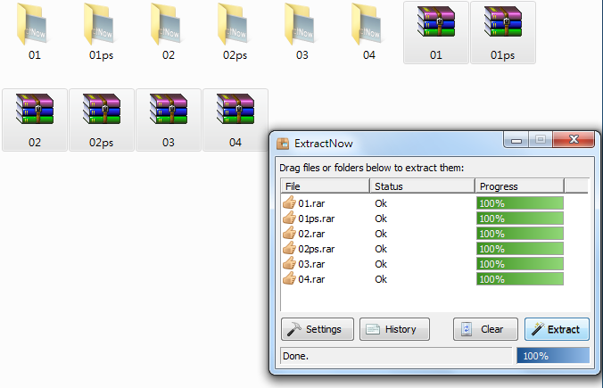
Task: Click the ExtractNow title bar app icon
Action: [x=283, y=144]
